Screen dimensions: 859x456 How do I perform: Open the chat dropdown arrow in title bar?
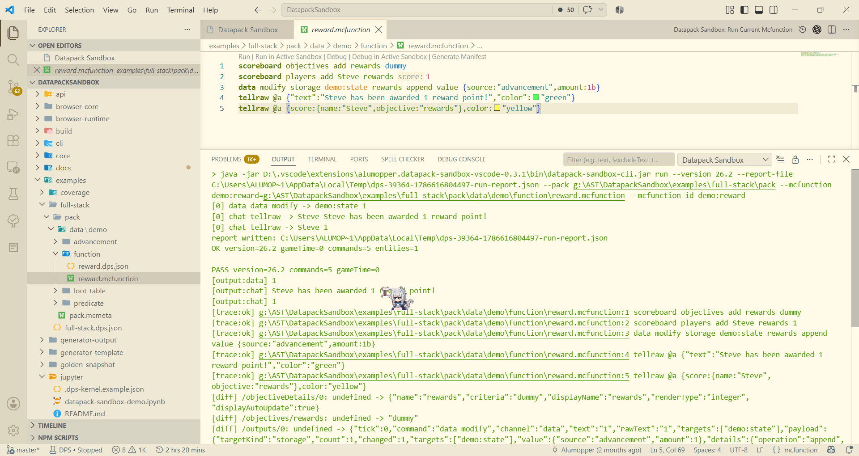(601, 10)
